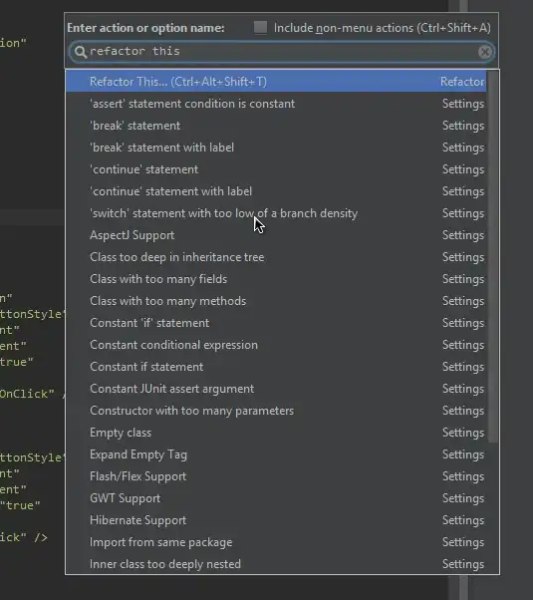
Task: Choose Constructor with too many parameters
Action: [276, 411]
